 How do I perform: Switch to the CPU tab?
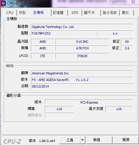coord(10,13)
